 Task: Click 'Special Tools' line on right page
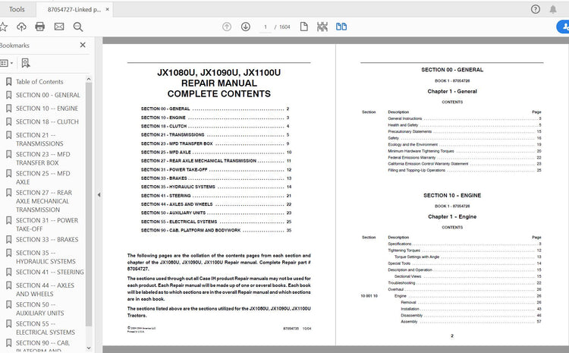464,263
